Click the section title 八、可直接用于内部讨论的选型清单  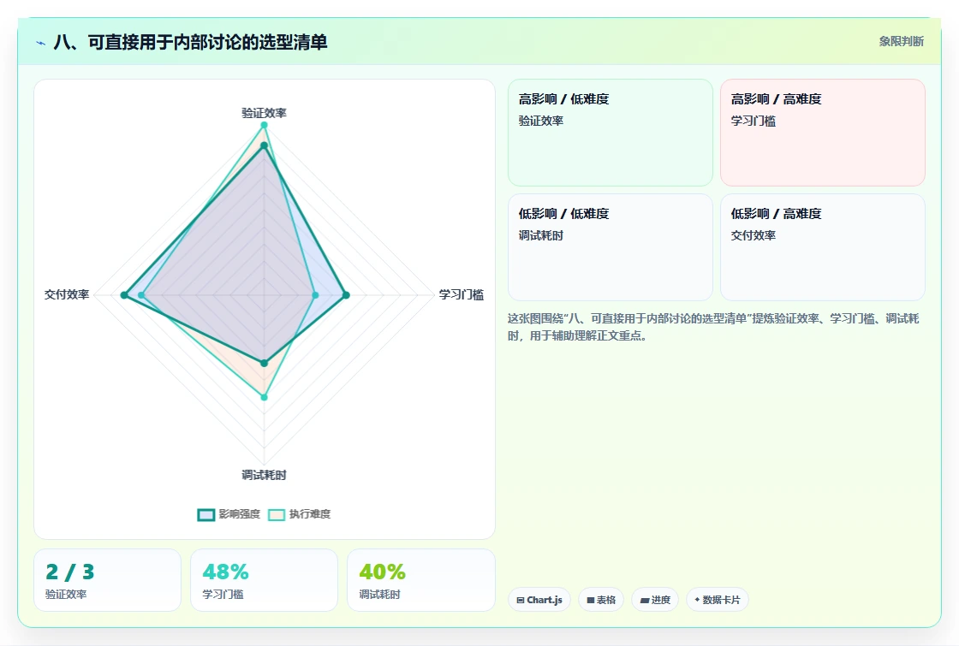(191, 42)
